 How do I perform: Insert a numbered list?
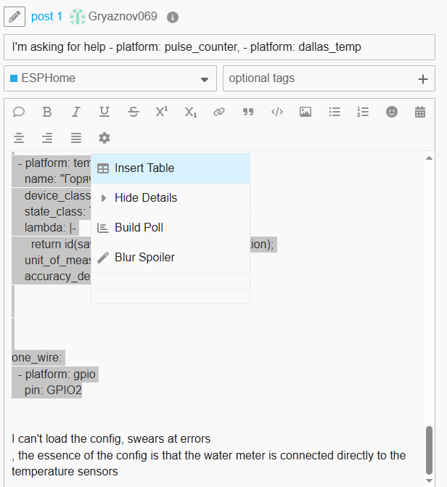363,112
